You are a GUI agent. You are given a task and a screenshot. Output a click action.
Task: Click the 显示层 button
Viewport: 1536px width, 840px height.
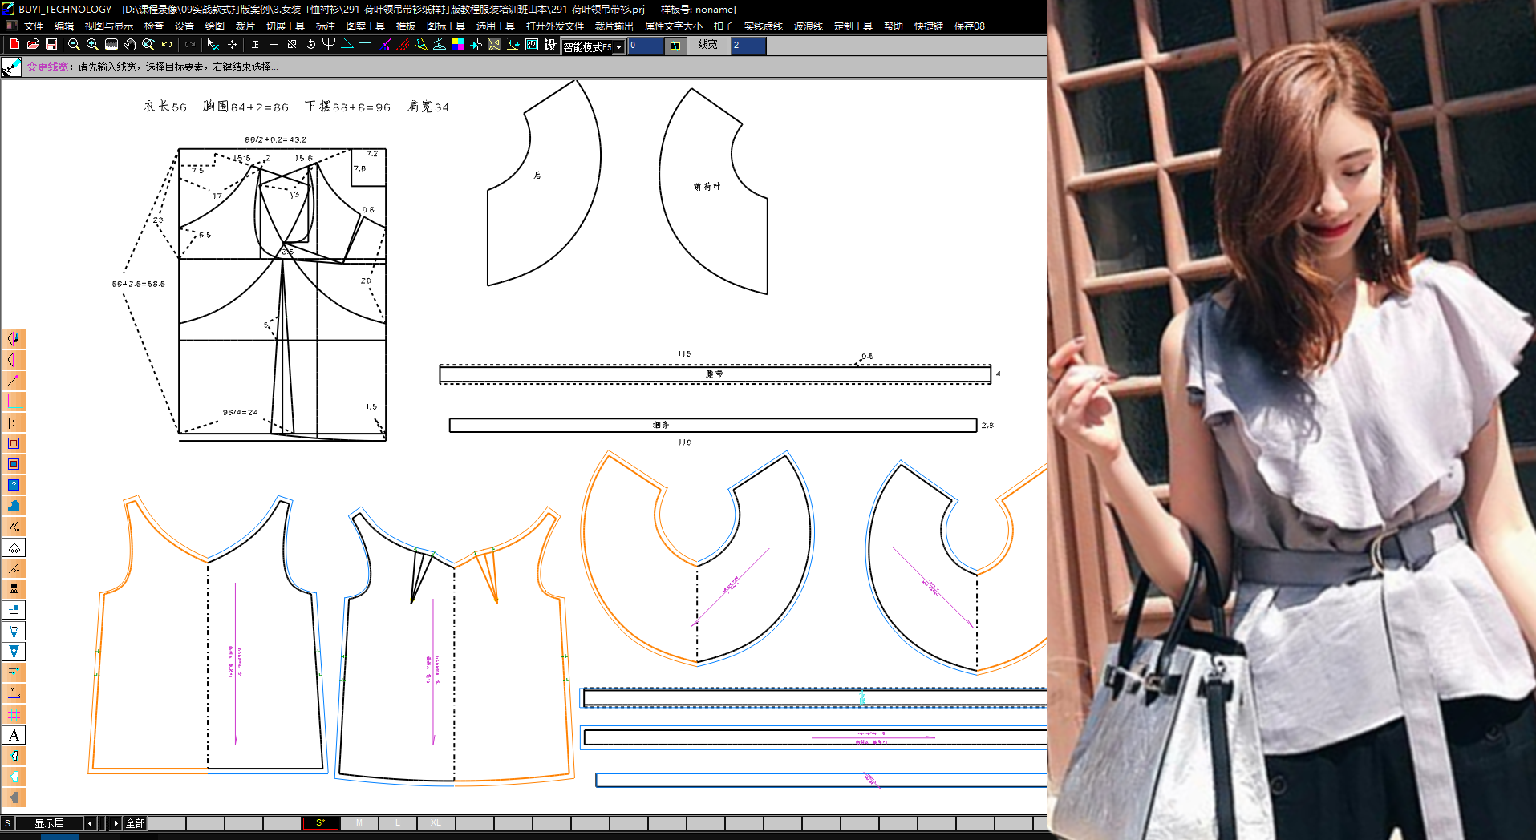(49, 823)
